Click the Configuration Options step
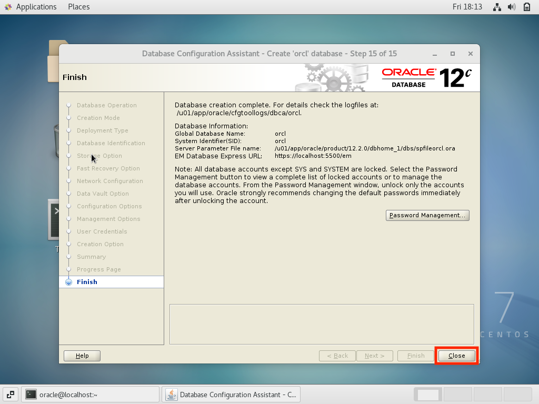The width and height of the screenshot is (539, 404). (x=109, y=206)
